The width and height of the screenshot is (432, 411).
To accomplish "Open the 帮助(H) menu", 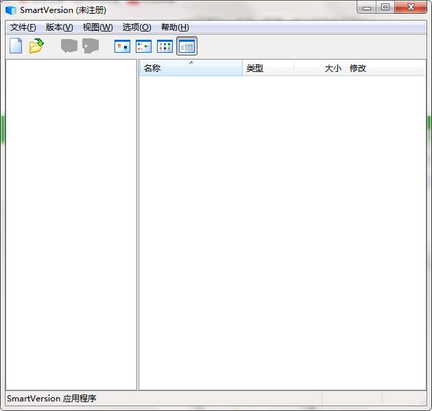I will [175, 27].
